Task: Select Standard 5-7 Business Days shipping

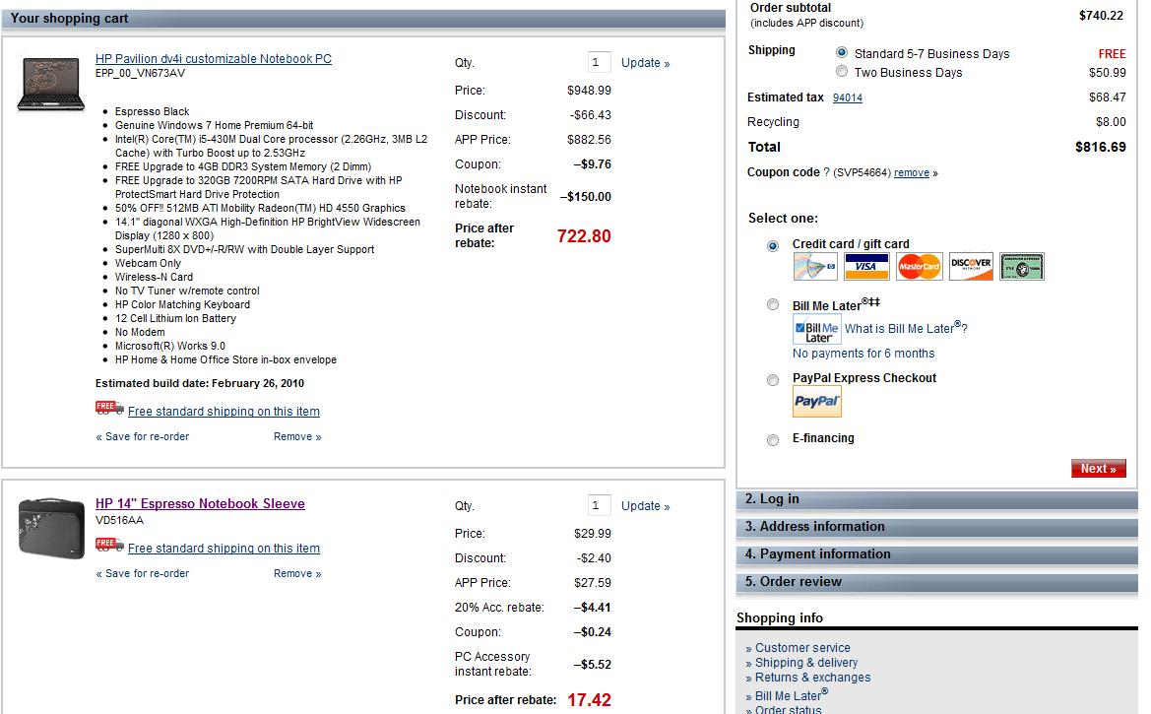Action: click(842, 53)
